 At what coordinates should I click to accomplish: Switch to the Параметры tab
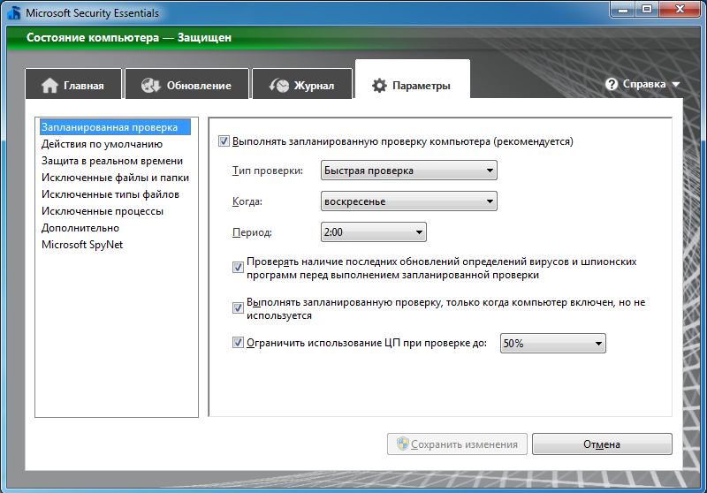(x=413, y=79)
